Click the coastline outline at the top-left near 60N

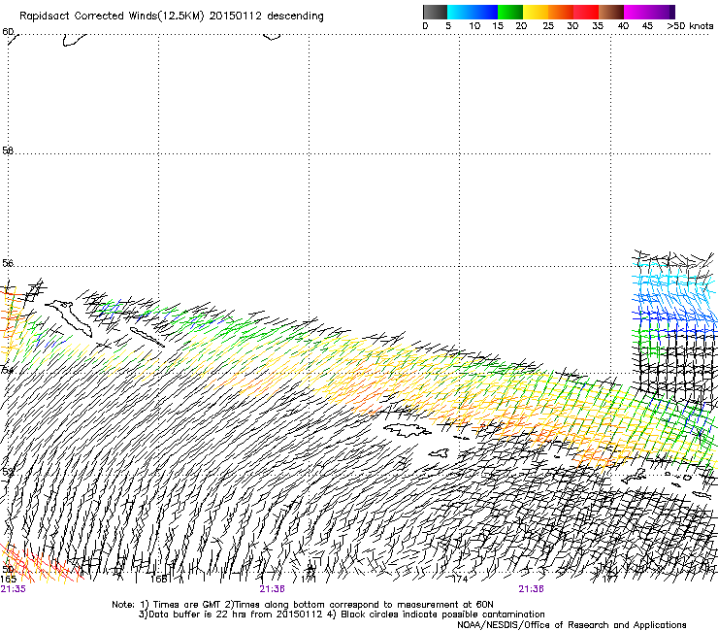pyautogui.click(x=74, y=41)
